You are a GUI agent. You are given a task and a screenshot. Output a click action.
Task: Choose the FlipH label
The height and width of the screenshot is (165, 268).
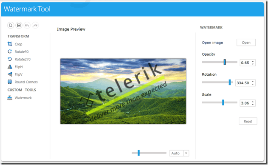[x=19, y=67]
